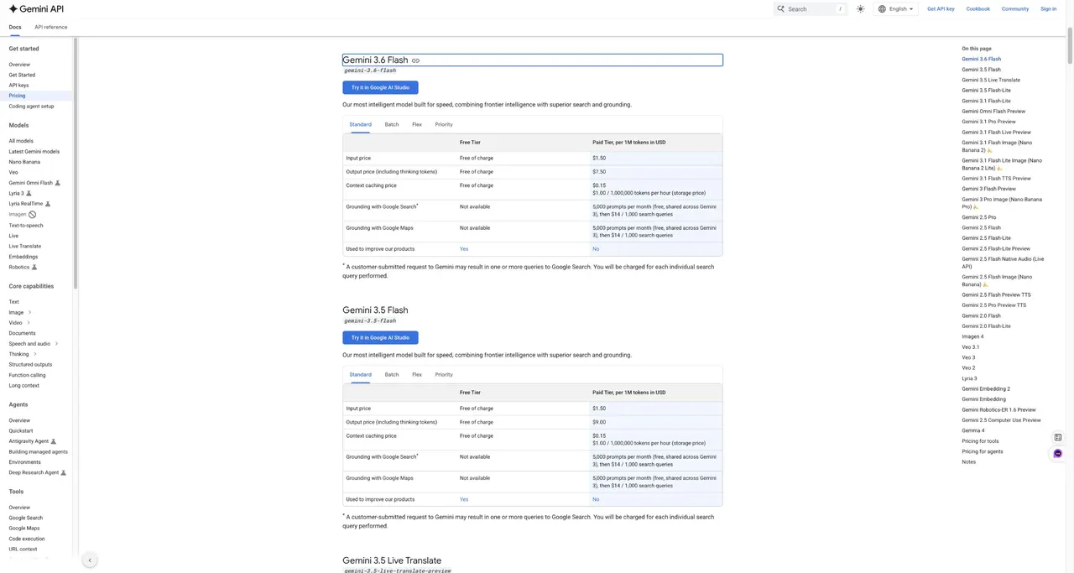This screenshot has height=573, width=1074.
Task: Focus the Search input field
Action: [811, 8]
